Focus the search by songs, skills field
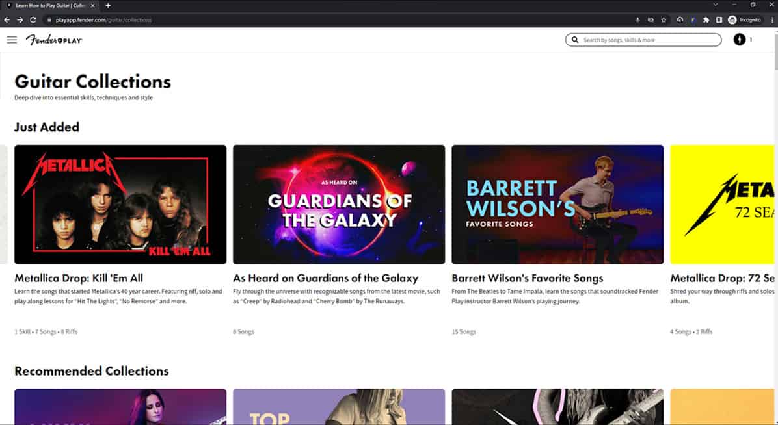Viewport: 778px width, 425px height. coord(643,40)
